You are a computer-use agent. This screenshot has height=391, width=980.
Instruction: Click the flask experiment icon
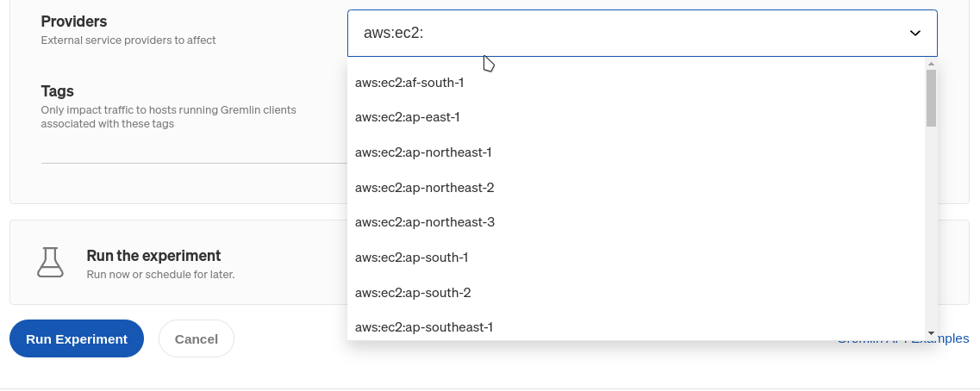point(50,263)
